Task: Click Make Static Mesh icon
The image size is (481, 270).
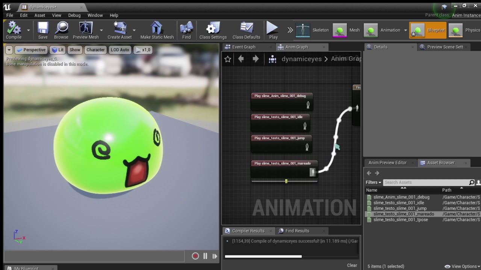Action: (157, 30)
